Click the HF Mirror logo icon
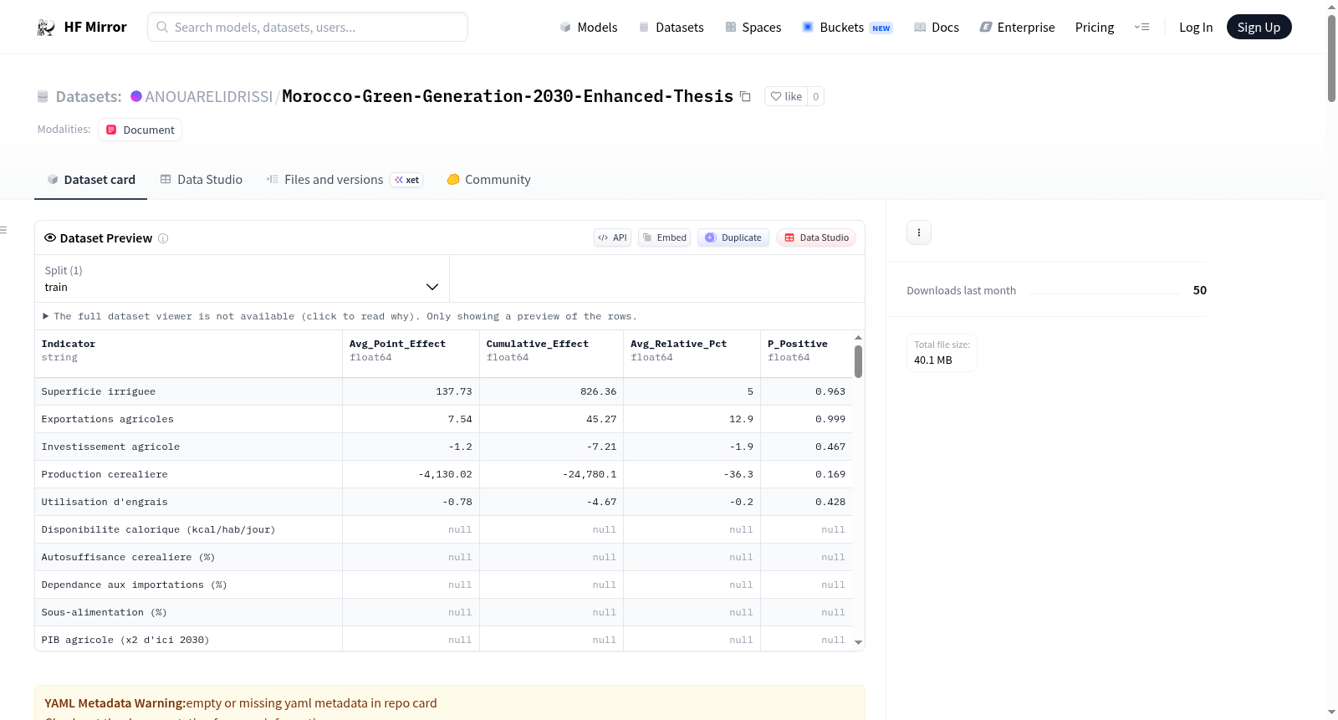This screenshot has width=1338, height=720. click(45, 28)
